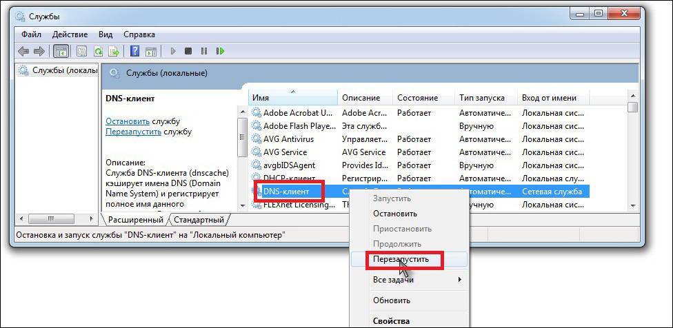The width and height of the screenshot is (673, 328).
Task: Click the Forward arrow in toolbar
Action: tap(39, 51)
